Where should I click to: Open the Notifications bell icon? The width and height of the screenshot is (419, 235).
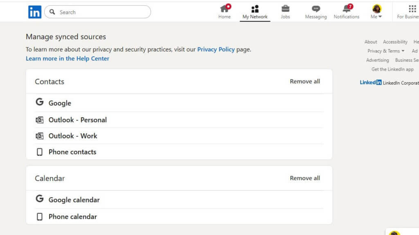(347, 9)
